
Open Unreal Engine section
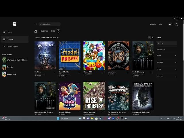tap(13, 47)
